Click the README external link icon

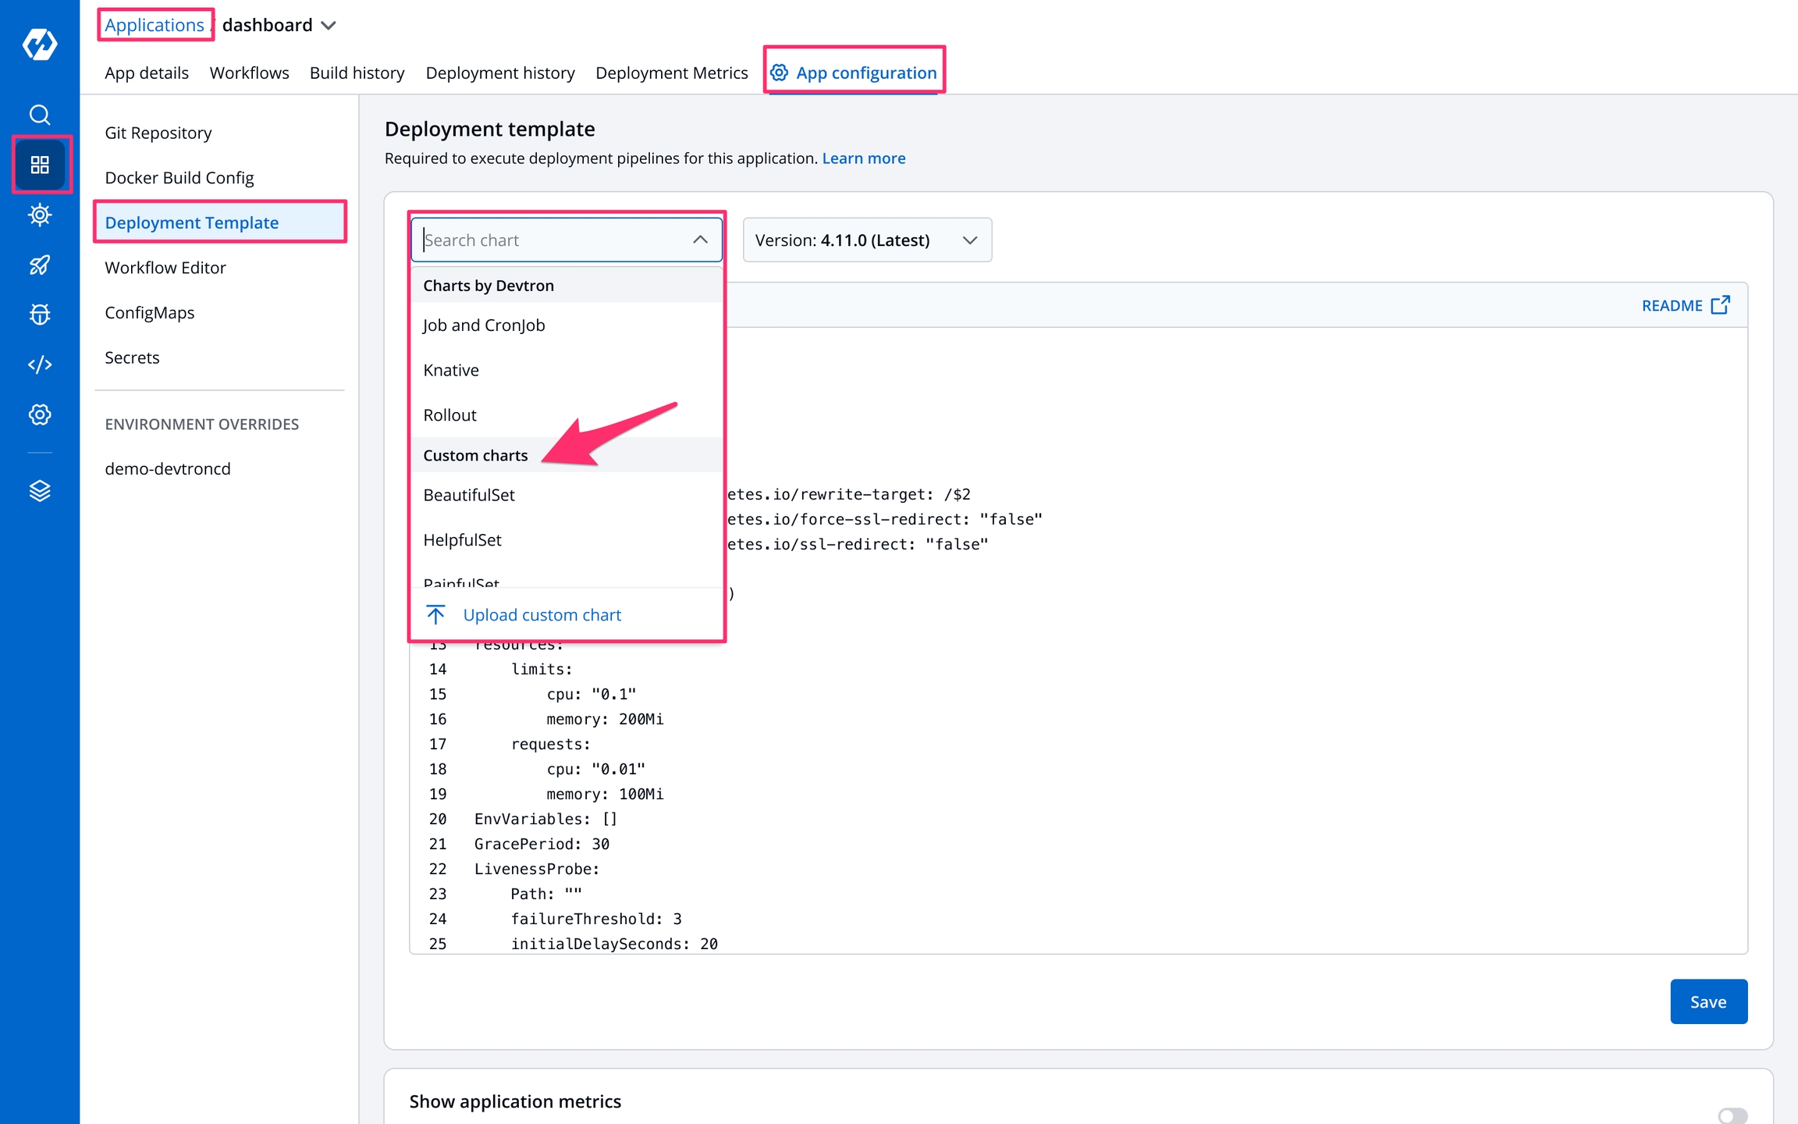(1720, 305)
